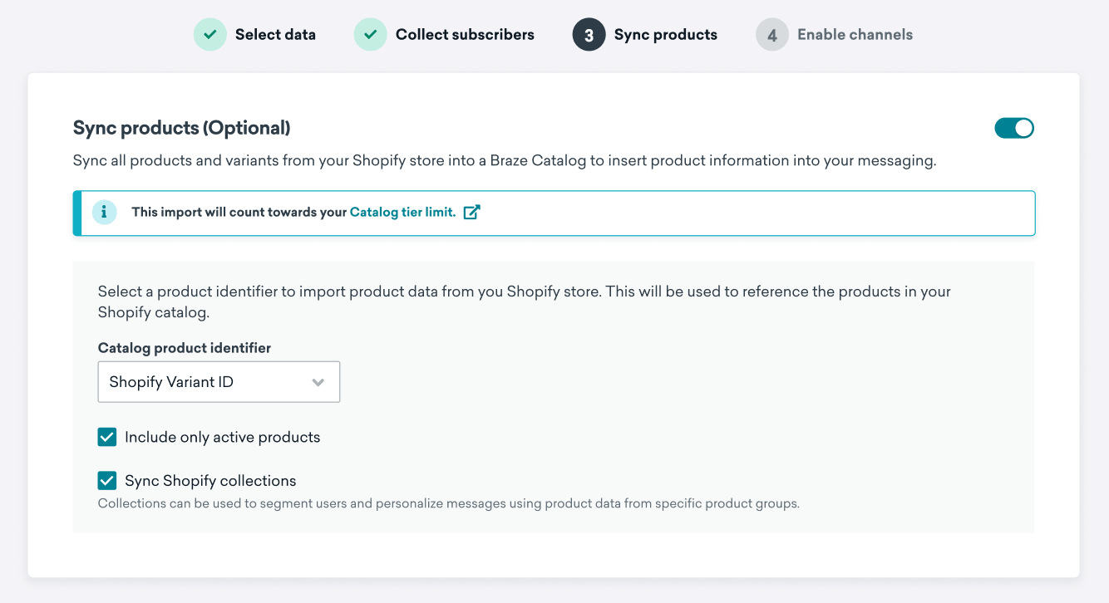Click 'This import will count towards your' text
The height and width of the screenshot is (603, 1109).
click(239, 212)
